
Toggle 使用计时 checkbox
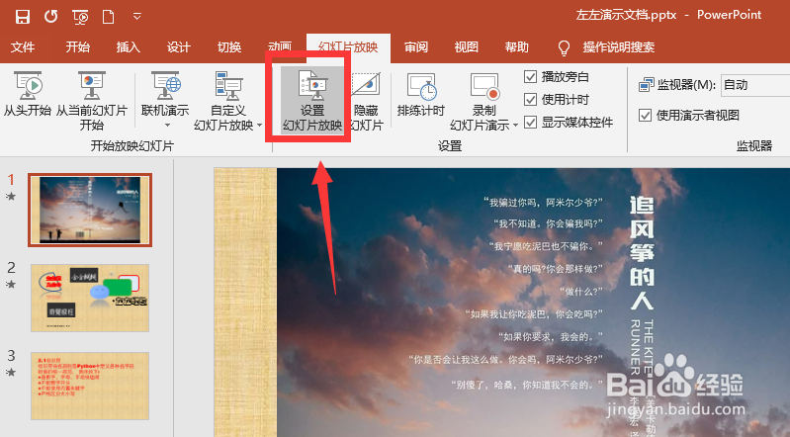point(530,99)
